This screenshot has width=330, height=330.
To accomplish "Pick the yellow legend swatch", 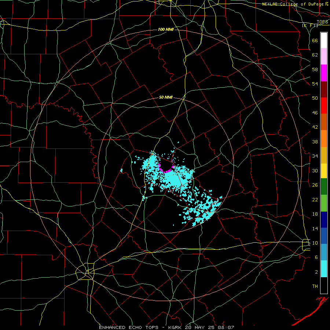I will point(324,170).
